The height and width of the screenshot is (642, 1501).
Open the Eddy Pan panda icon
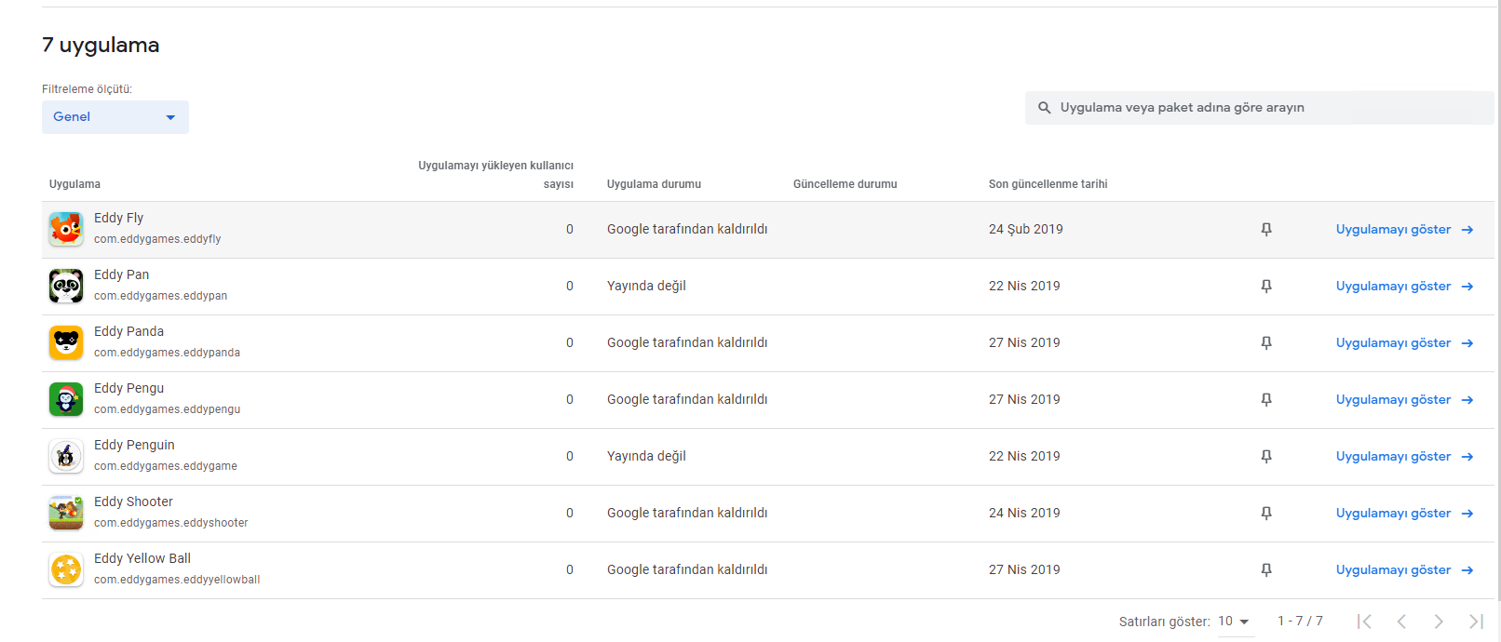66,286
